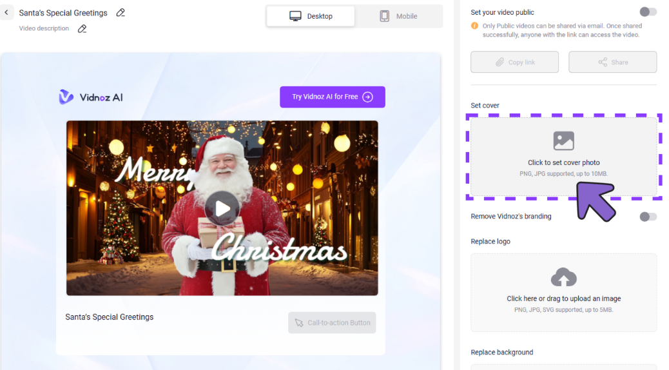Switch to the Desktop preview tab
Image resolution: width=669 pixels, height=370 pixels.
pyautogui.click(x=311, y=16)
